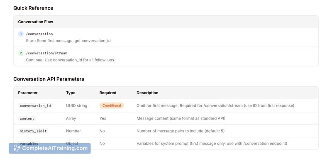Click 'Message content (same format' description
This screenshot has width=332, height=159.
tap(181, 118)
